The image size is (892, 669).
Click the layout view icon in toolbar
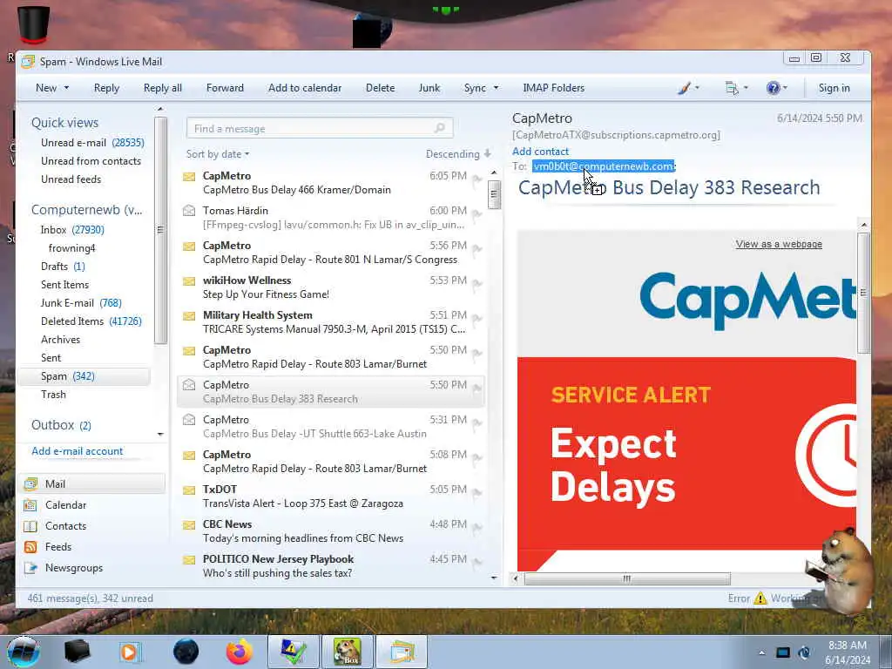732,88
